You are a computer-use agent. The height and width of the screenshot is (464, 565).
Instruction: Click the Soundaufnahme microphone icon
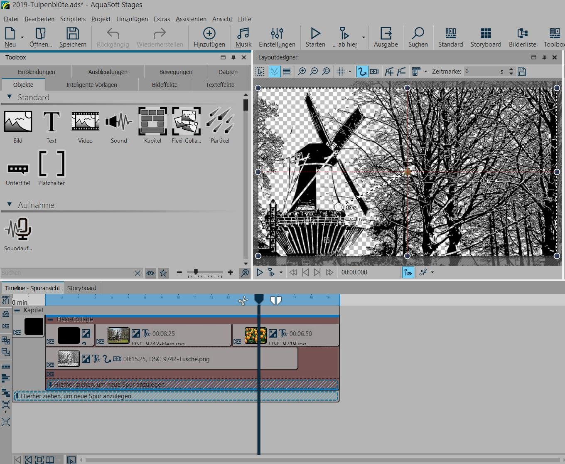[18, 229]
